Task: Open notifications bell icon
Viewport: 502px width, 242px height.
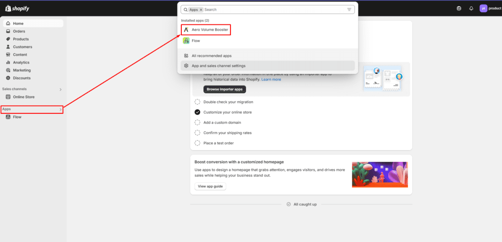Action: (471, 9)
